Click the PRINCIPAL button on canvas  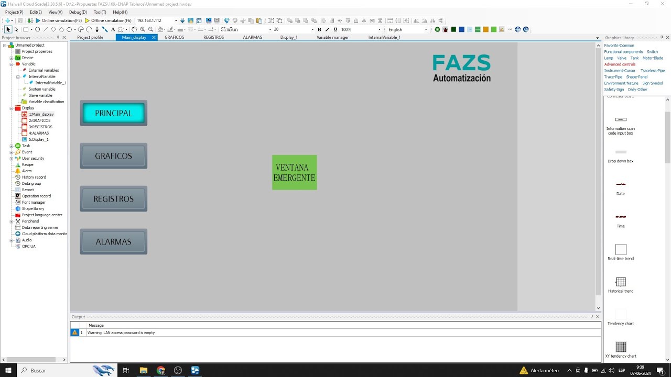click(113, 113)
